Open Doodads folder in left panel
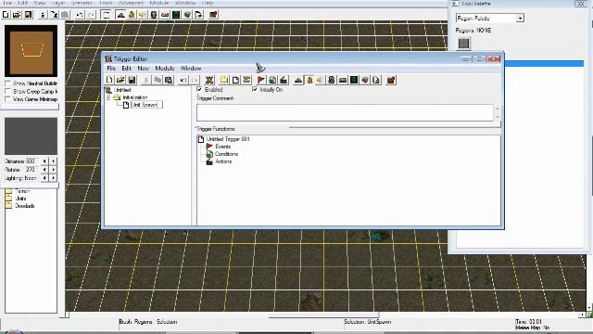This screenshot has width=593, height=334. [x=25, y=206]
